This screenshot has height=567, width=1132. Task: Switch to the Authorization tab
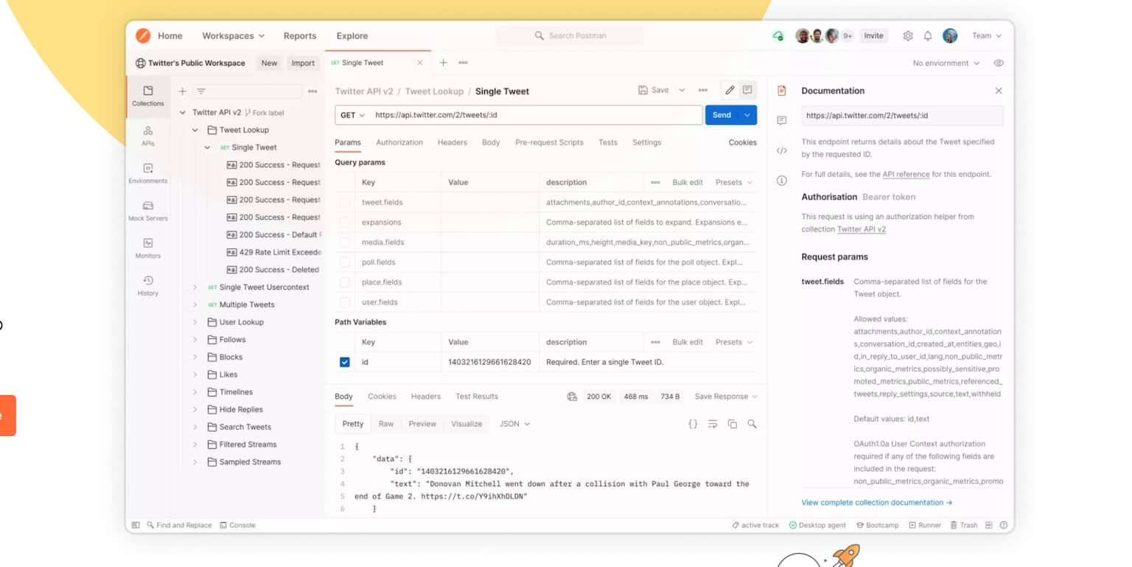(x=399, y=142)
